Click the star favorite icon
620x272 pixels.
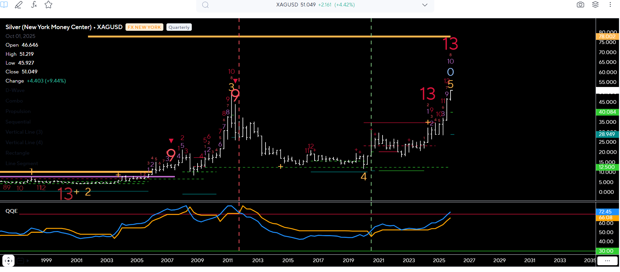pos(48,5)
